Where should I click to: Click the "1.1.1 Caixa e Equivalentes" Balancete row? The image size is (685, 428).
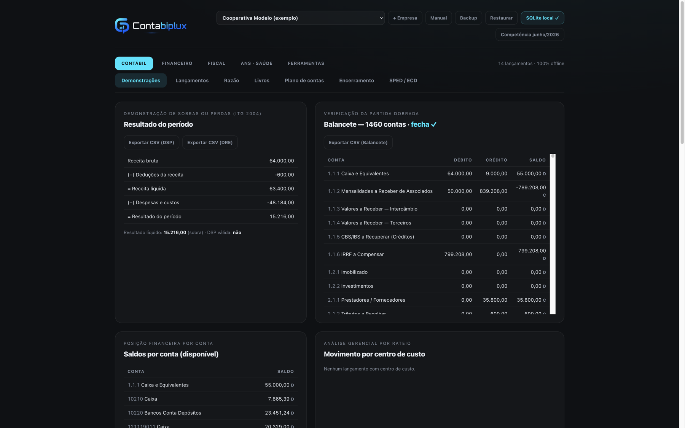click(x=437, y=173)
